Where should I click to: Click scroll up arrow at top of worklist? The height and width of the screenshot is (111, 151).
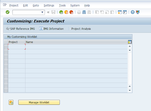(x=130, y=46)
